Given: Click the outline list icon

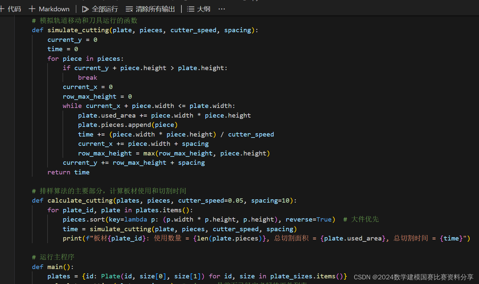Looking at the screenshot, I should coord(191,9).
